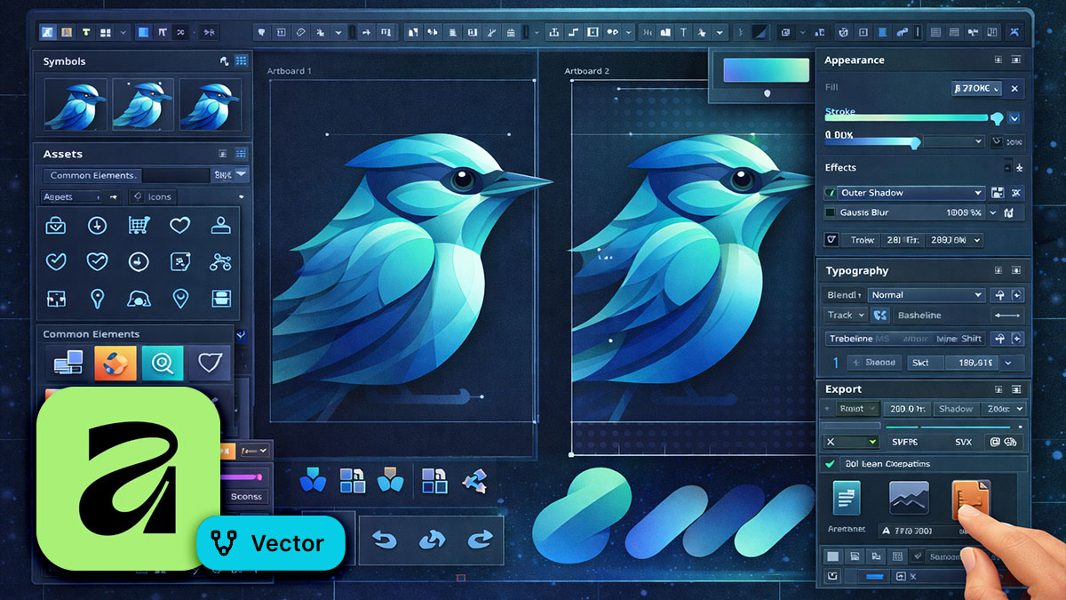Expand the Track dropdown in Typography panel

(x=844, y=315)
